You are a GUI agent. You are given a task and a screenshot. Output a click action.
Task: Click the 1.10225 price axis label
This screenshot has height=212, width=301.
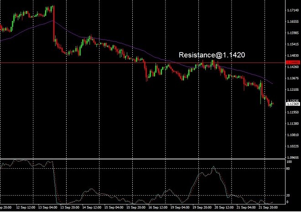293,146
